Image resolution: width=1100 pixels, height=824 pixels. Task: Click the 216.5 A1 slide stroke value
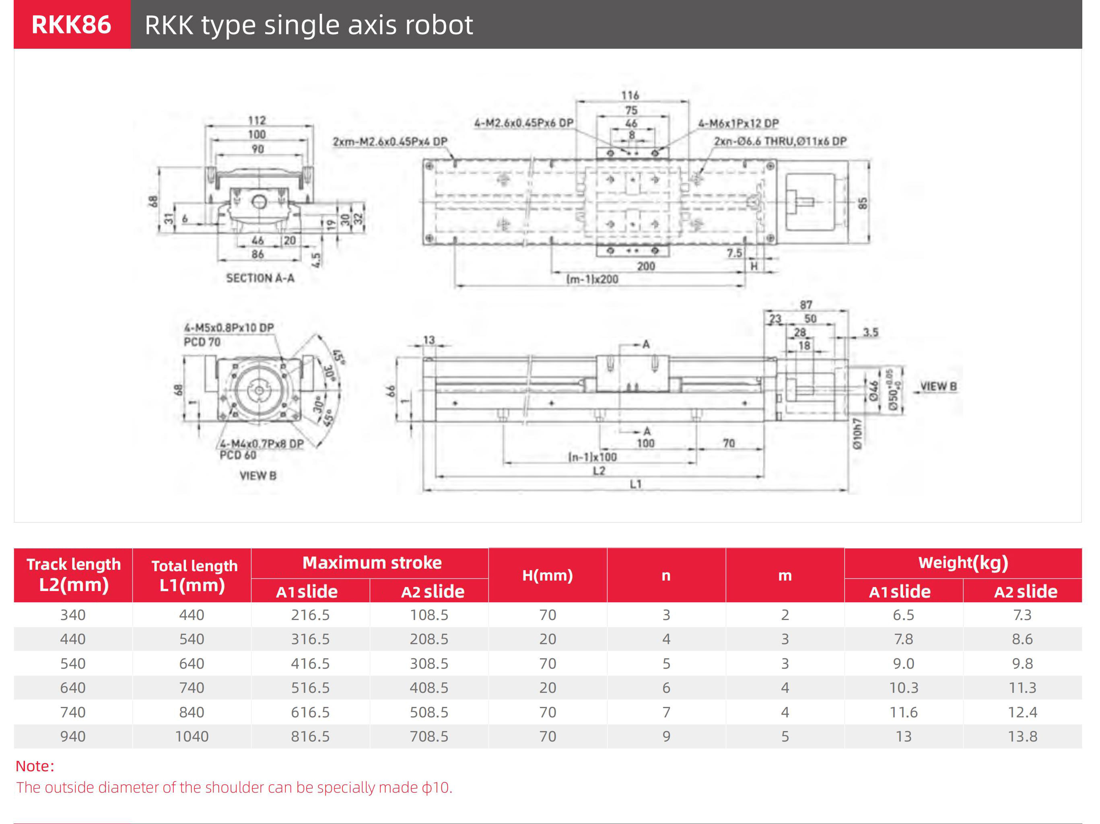coord(310,615)
